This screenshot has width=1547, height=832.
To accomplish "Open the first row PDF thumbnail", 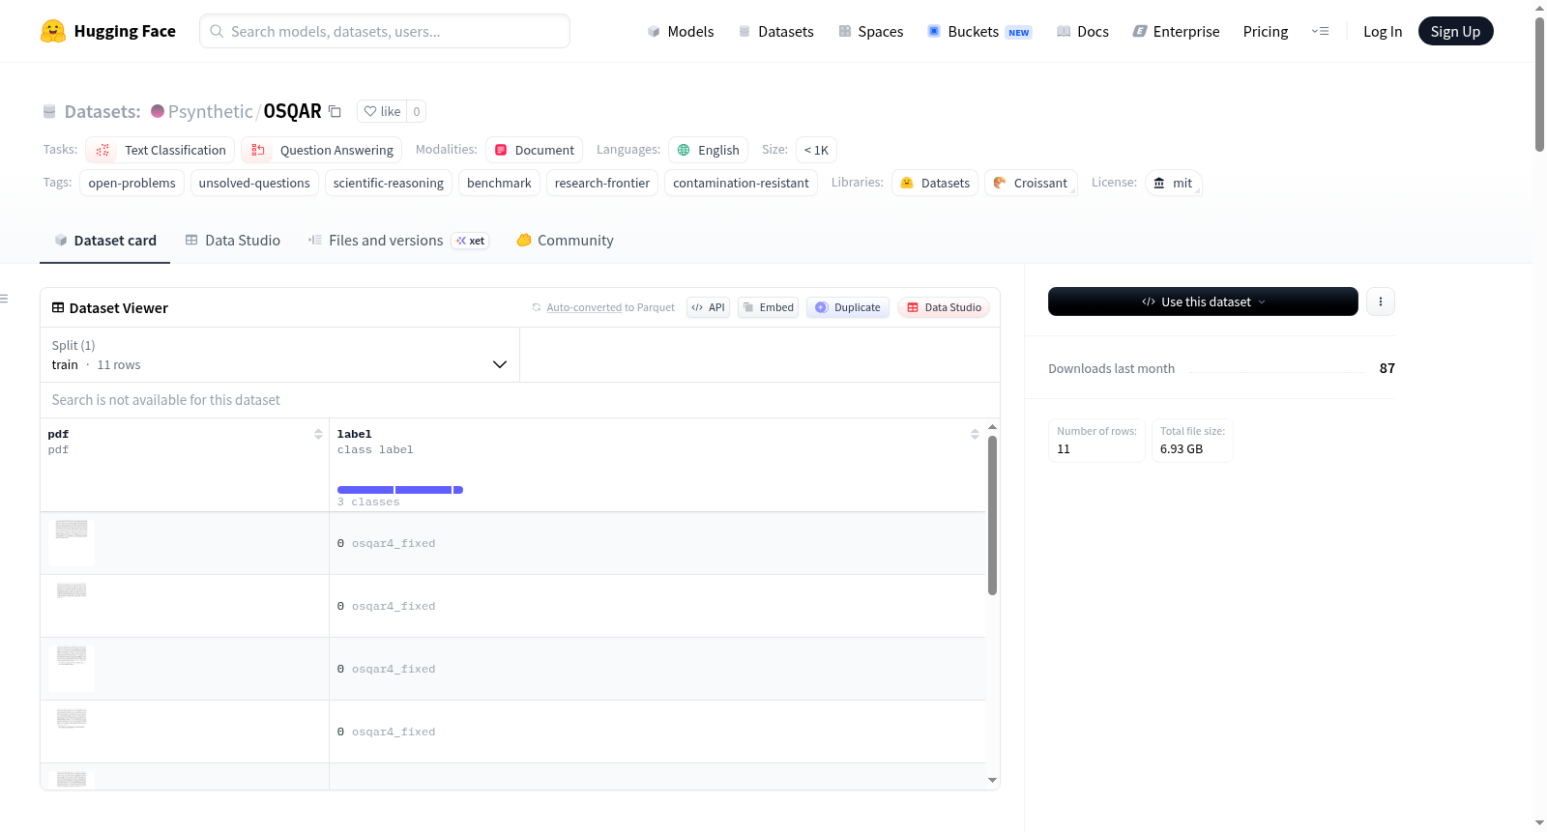I will point(72,542).
